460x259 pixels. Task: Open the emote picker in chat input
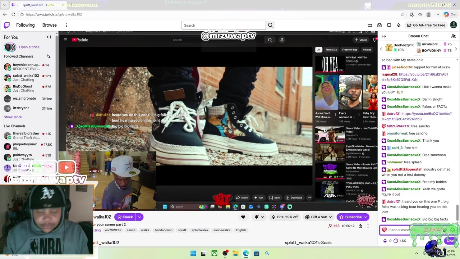452,230
